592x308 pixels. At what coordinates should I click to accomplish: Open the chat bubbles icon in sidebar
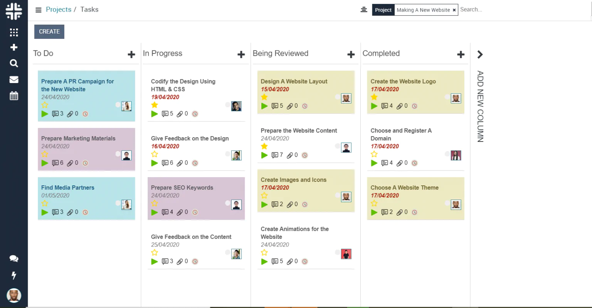point(14,258)
